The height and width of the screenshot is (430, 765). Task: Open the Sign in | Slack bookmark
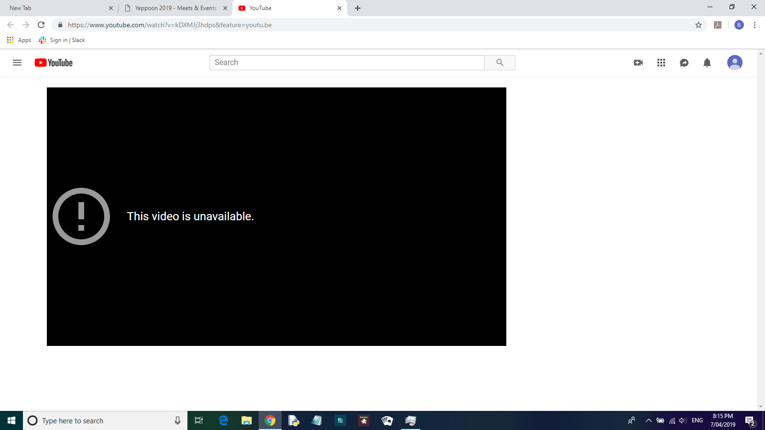[x=62, y=40]
